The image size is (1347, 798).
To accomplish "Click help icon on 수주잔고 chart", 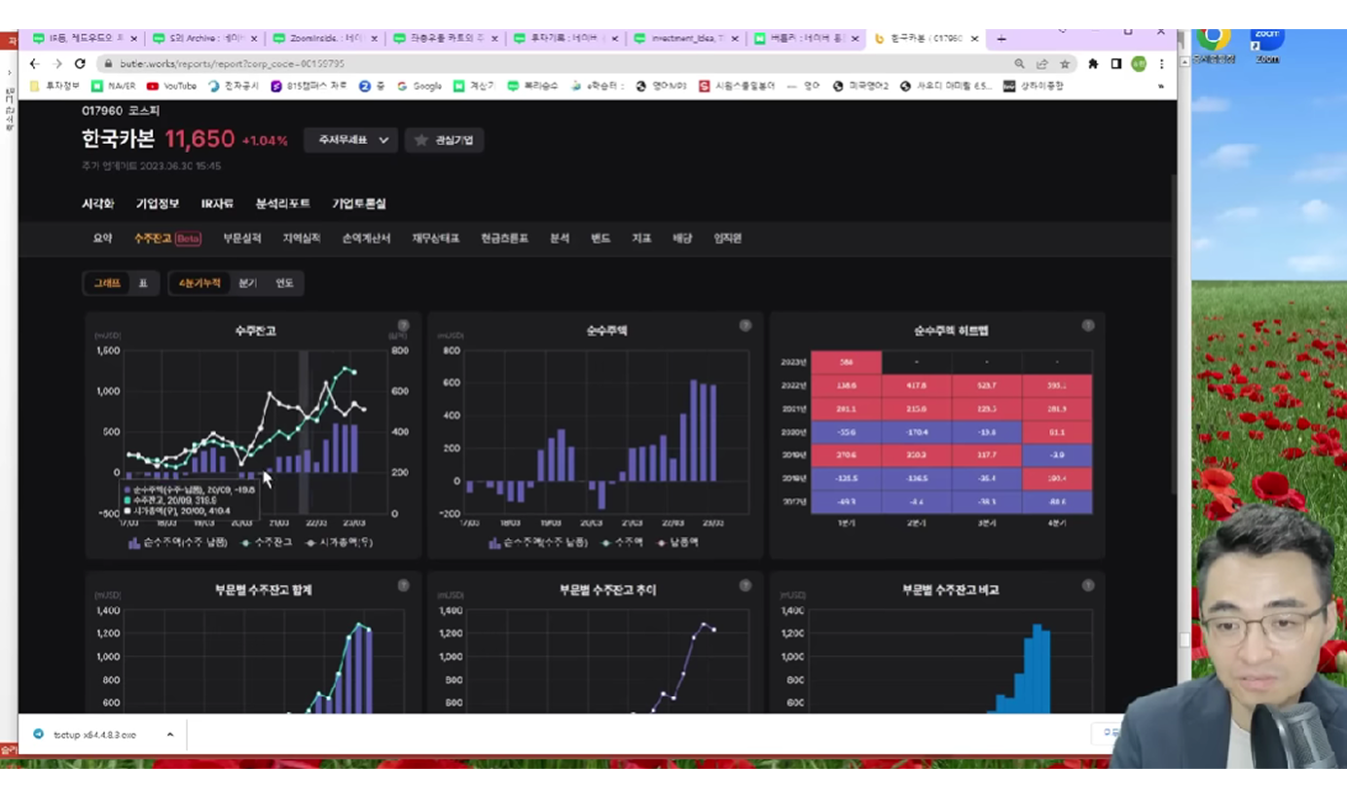I will 403,325.
